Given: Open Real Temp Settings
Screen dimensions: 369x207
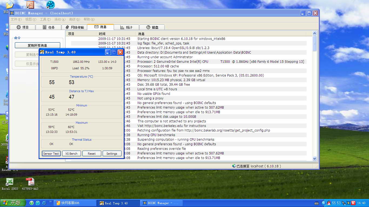Looking at the screenshot, I should click(x=112, y=154).
